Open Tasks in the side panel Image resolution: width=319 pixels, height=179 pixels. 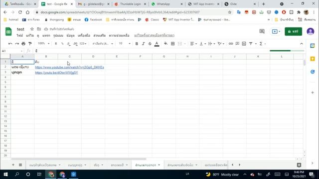click(x=313, y=72)
